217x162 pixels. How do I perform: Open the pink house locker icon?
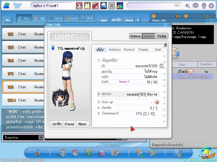tap(102, 153)
